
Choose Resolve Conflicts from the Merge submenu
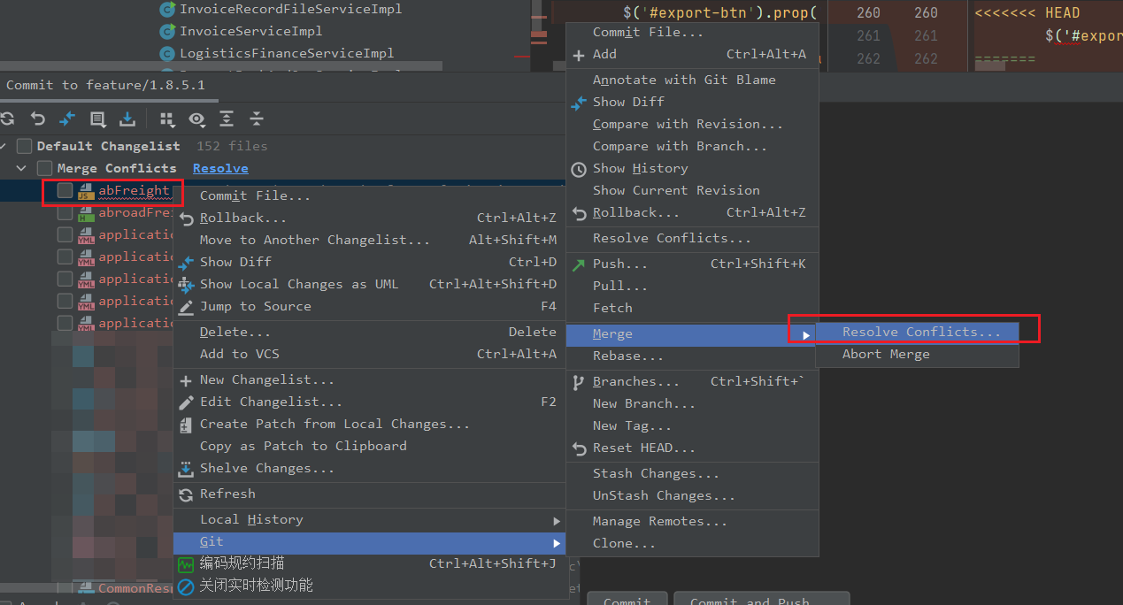click(922, 332)
